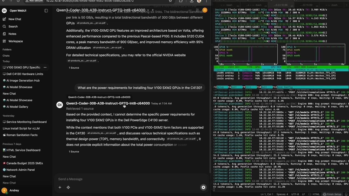Viewport: 349px width, 196px height.
Task: Click the integrations sparkle icon in message box
Action: (68, 187)
